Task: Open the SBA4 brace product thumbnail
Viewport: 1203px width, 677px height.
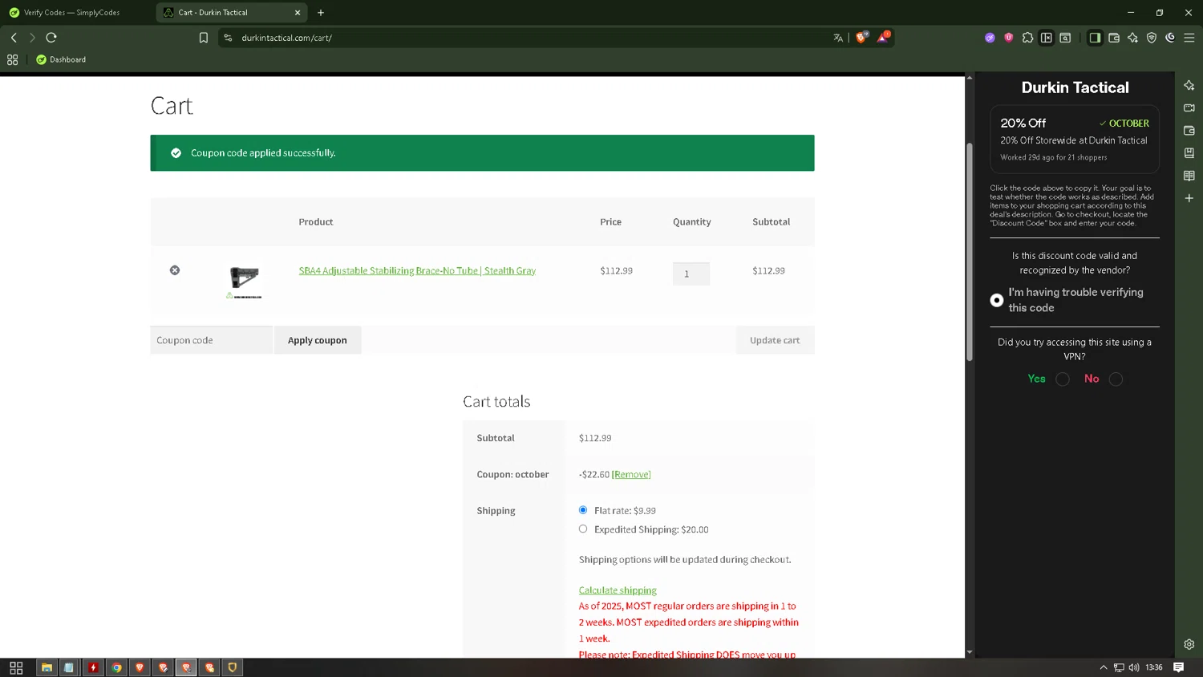Action: click(244, 281)
